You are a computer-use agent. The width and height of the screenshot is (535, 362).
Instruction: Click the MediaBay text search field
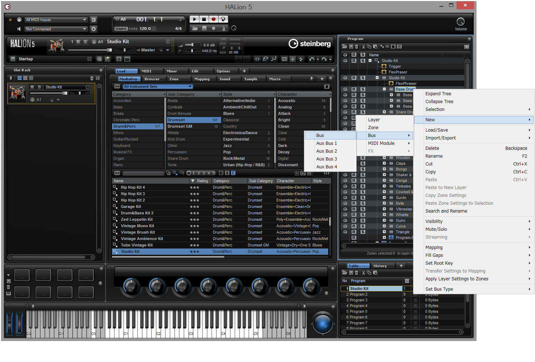pyautogui.click(x=143, y=173)
